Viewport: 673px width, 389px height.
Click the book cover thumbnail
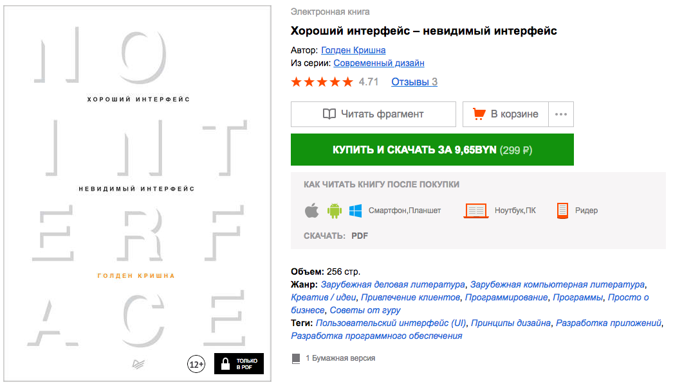coord(136,194)
